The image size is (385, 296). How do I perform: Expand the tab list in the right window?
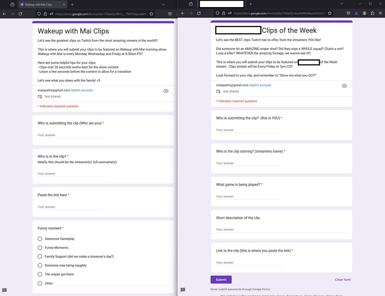coord(342,4)
